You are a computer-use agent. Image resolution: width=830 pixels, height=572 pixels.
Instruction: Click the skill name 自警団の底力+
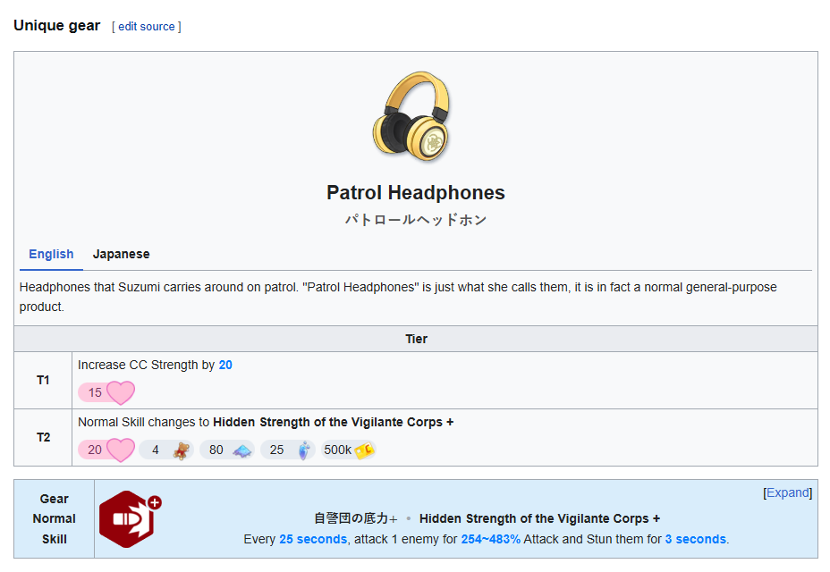(356, 518)
